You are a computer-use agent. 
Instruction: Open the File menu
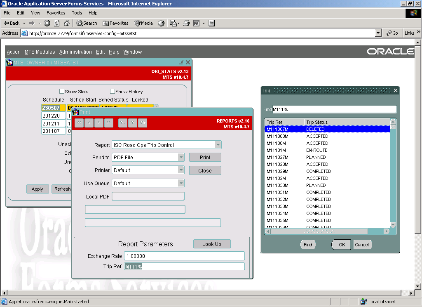(7, 13)
